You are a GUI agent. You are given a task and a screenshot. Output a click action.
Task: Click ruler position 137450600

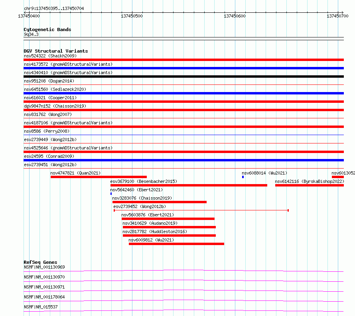pyautogui.click(x=235, y=16)
